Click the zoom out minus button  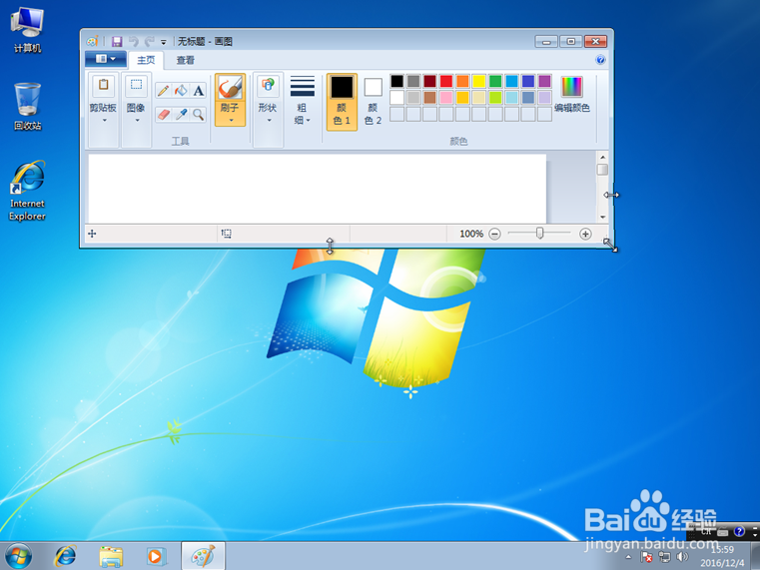[x=494, y=234]
